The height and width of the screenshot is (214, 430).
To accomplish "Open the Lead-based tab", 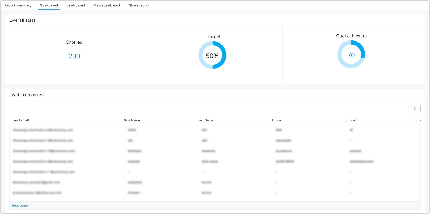I will tap(76, 5).
